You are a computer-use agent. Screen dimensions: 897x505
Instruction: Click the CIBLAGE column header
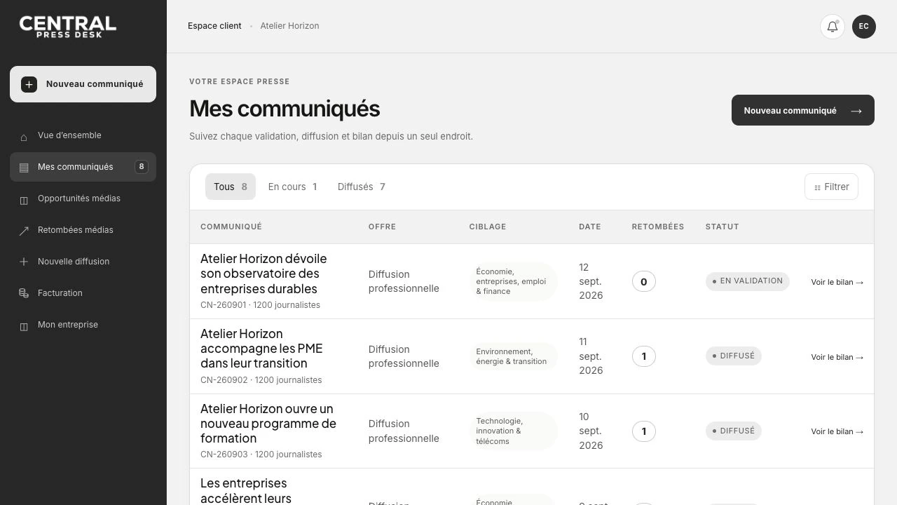[488, 227]
